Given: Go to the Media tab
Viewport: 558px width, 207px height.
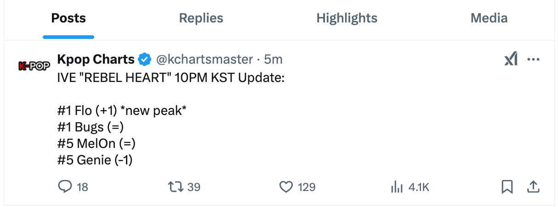Looking at the screenshot, I should pos(489,18).
